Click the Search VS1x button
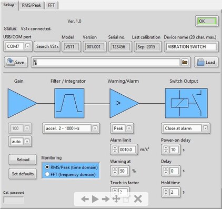 point(47,46)
